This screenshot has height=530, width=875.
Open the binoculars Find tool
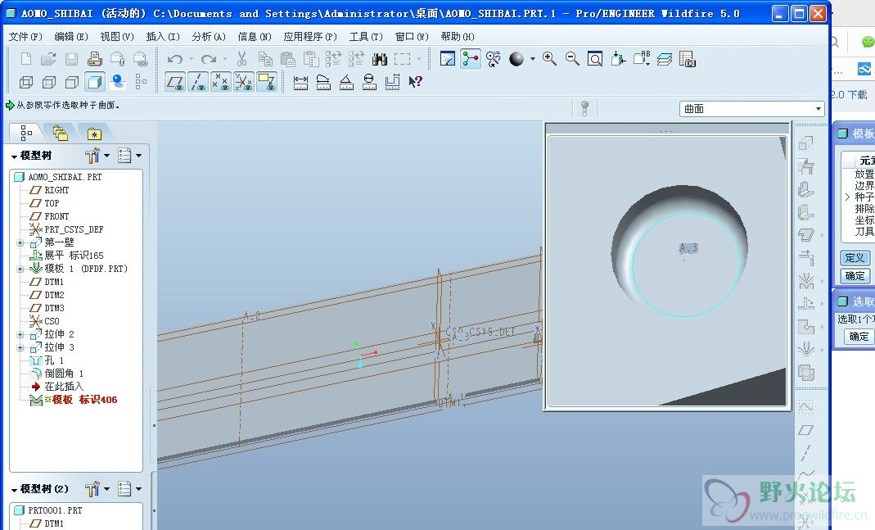pos(380,59)
